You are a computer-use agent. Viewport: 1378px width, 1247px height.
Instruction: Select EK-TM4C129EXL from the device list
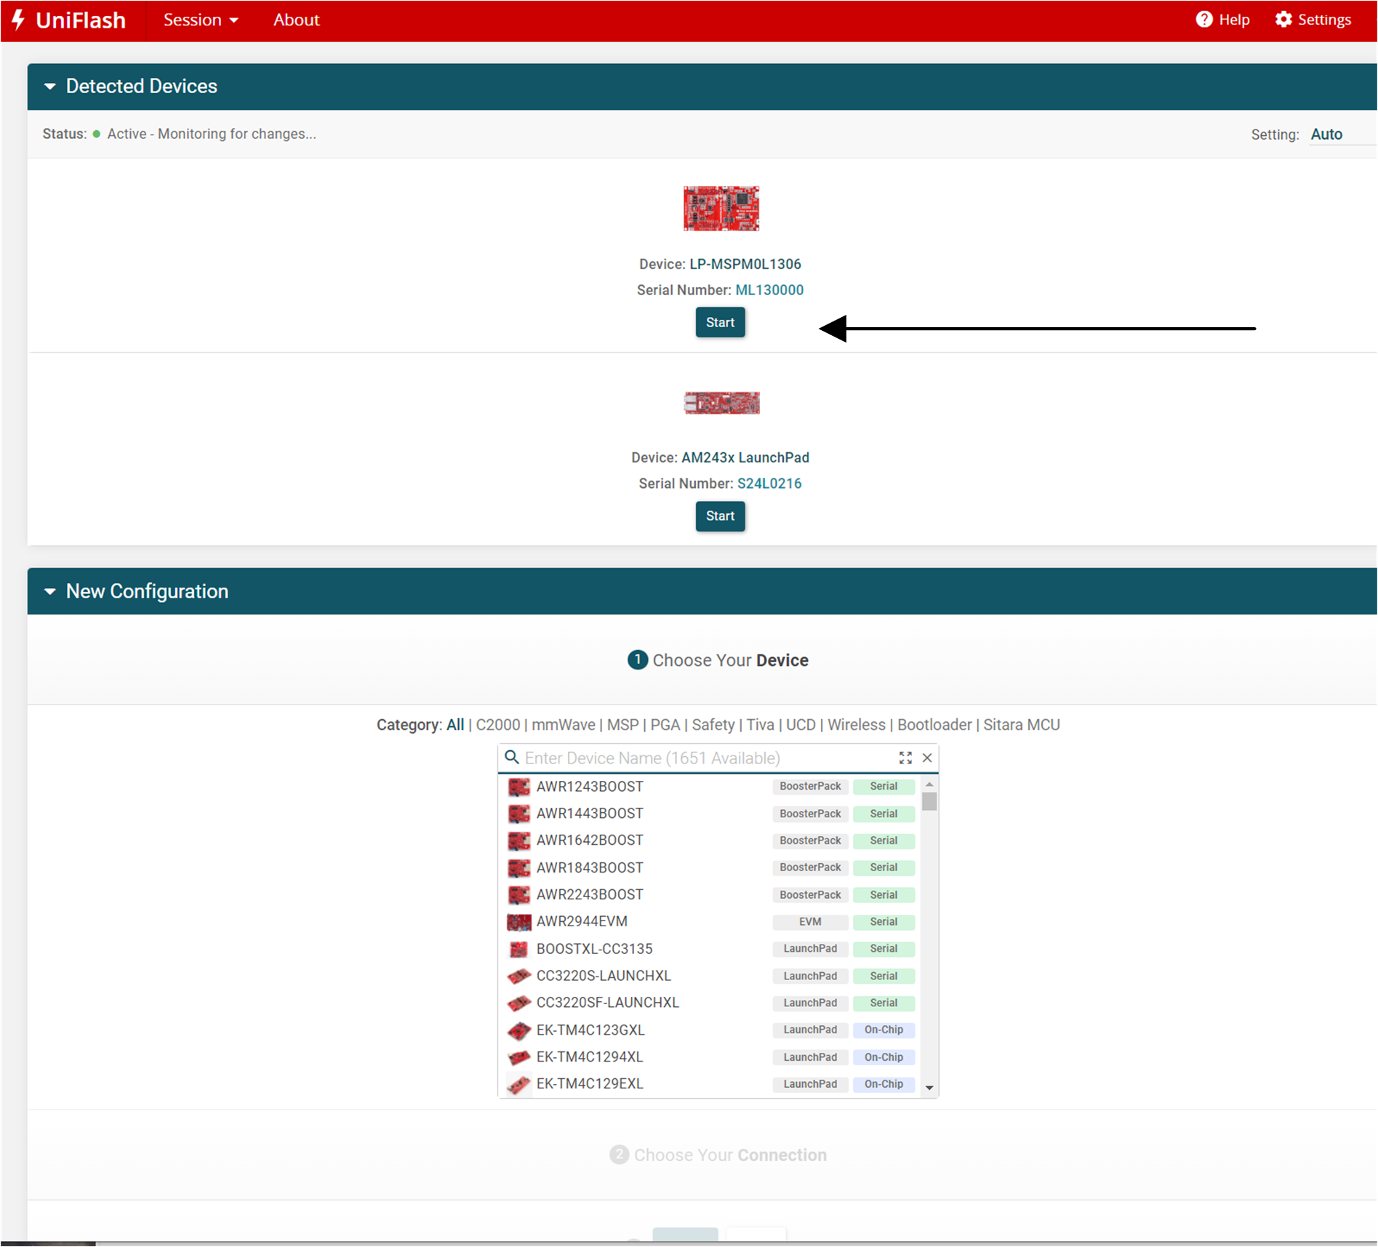pos(710,1084)
